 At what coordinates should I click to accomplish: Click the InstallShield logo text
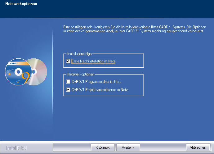coord(16,148)
